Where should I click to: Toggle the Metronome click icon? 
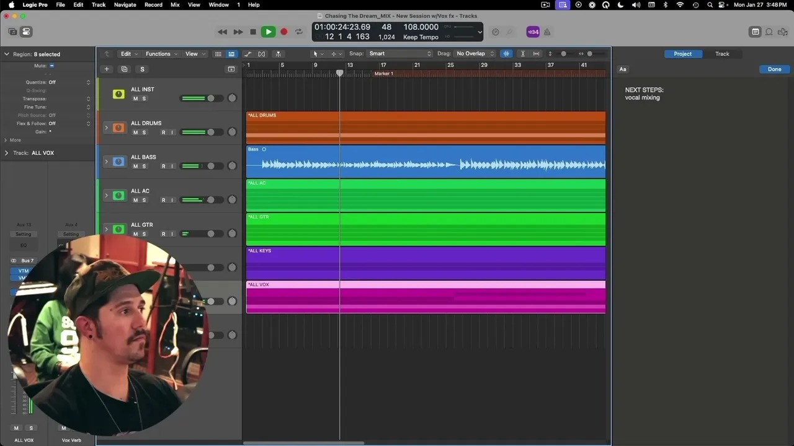(547, 32)
